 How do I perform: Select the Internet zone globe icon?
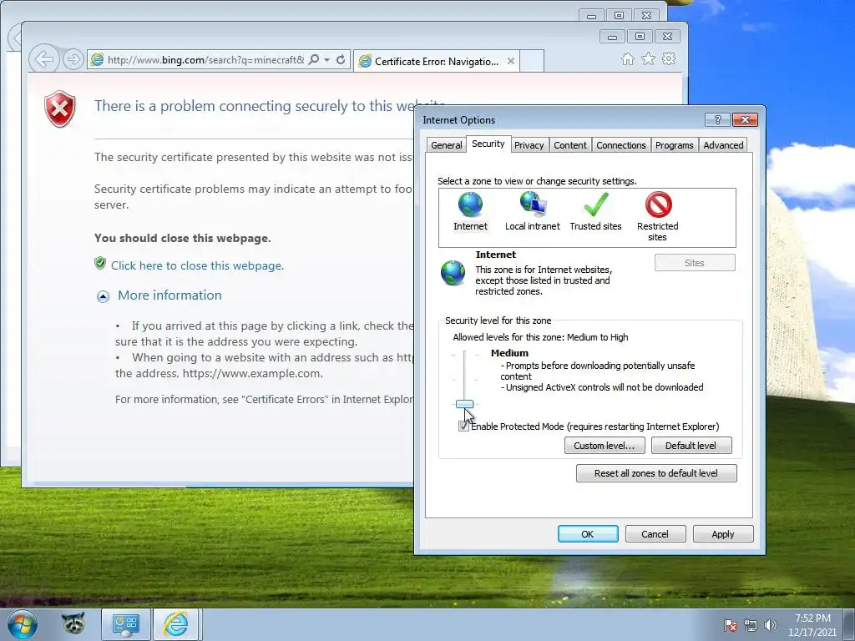coord(470,205)
